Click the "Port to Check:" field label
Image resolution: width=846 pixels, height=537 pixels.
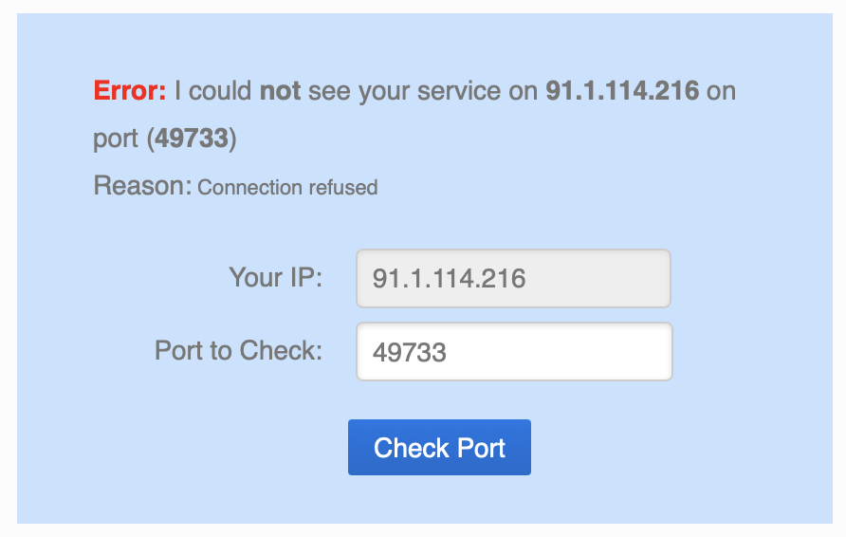tap(238, 351)
